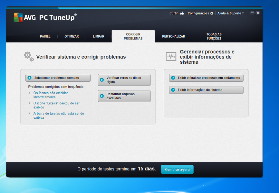Click play icon on Solucionar problemas comuns
Viewport: 279px width, 193px height.
[30, 78]
